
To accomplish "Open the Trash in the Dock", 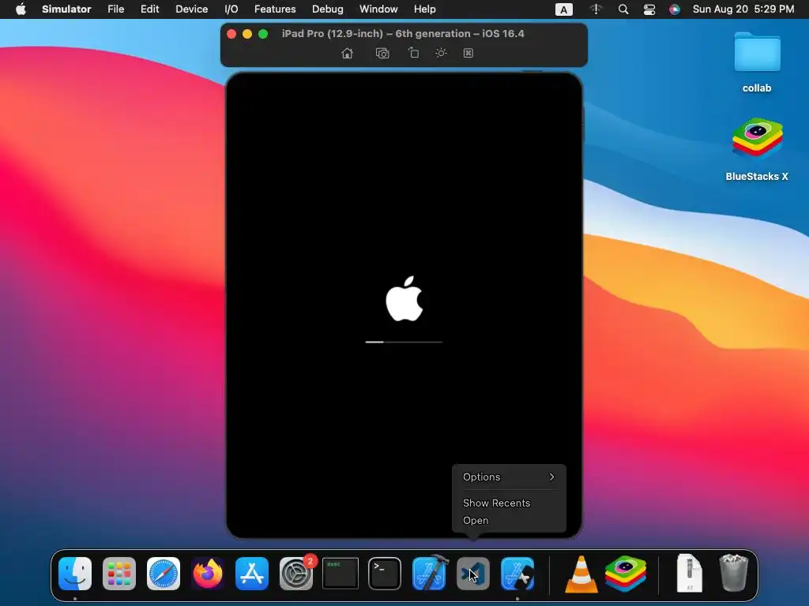I will [x=733, y=573].
